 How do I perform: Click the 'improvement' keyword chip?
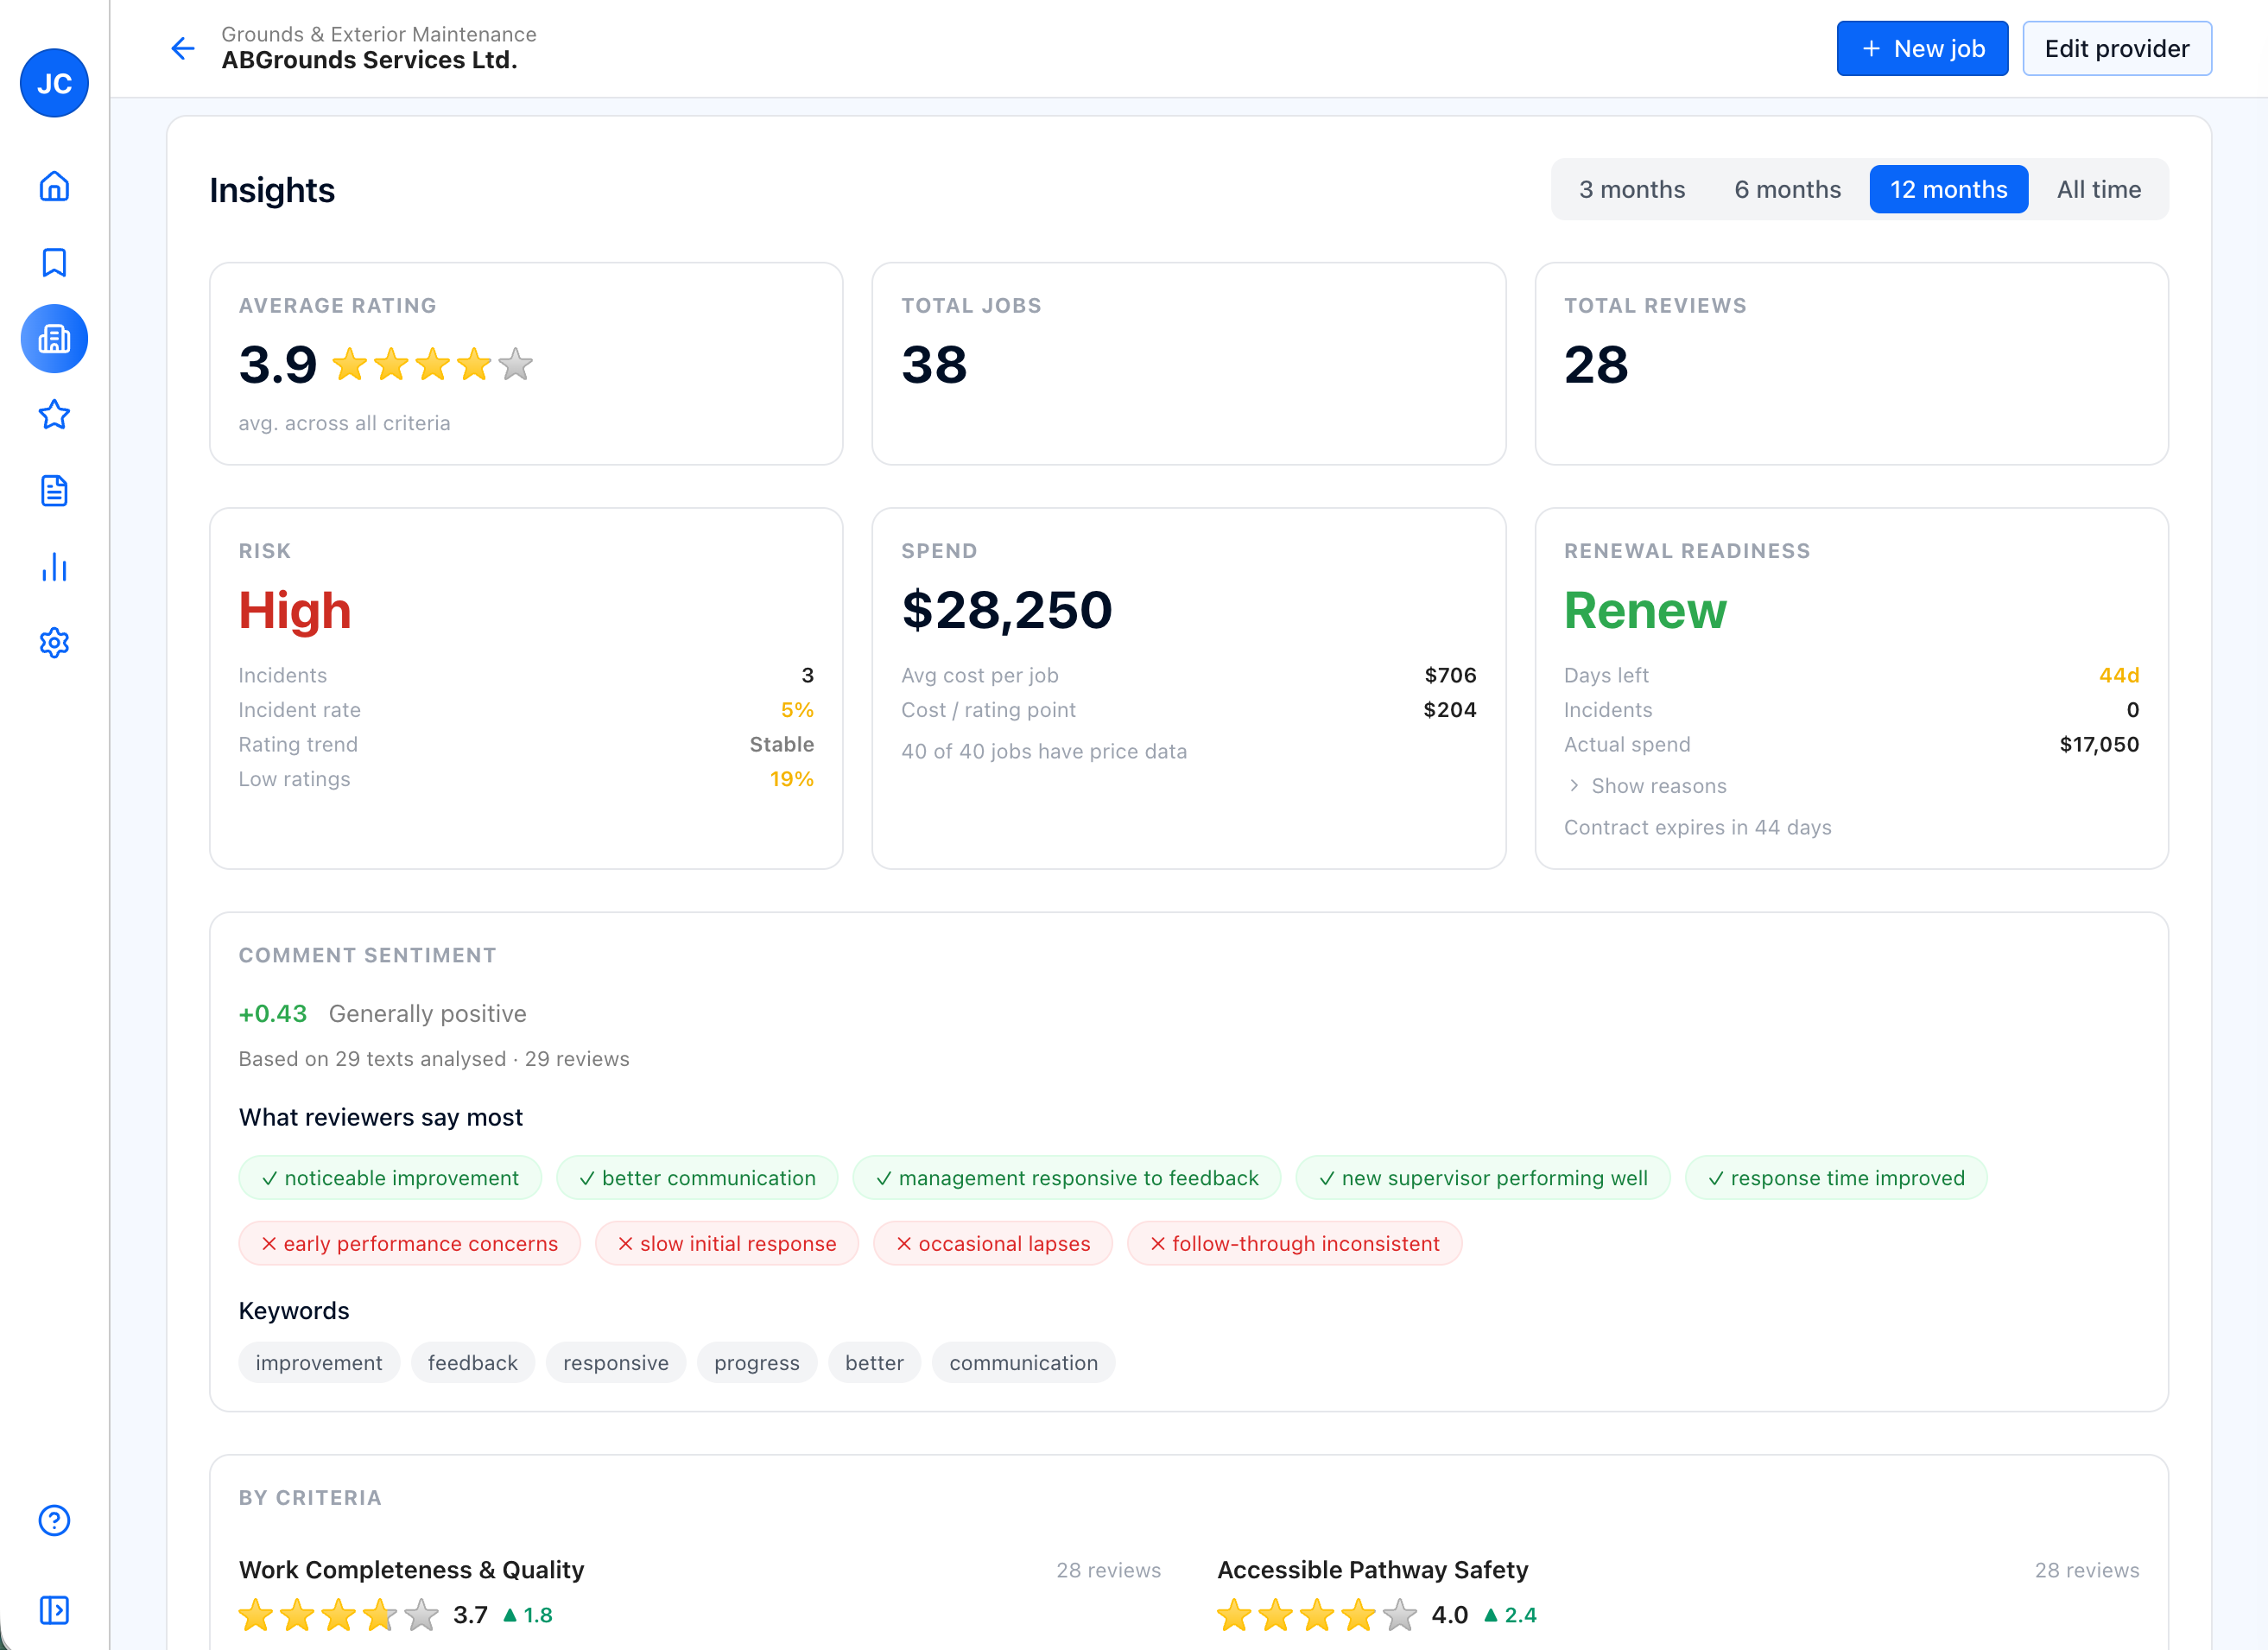pyautogui.click(x=319, y=1363)
